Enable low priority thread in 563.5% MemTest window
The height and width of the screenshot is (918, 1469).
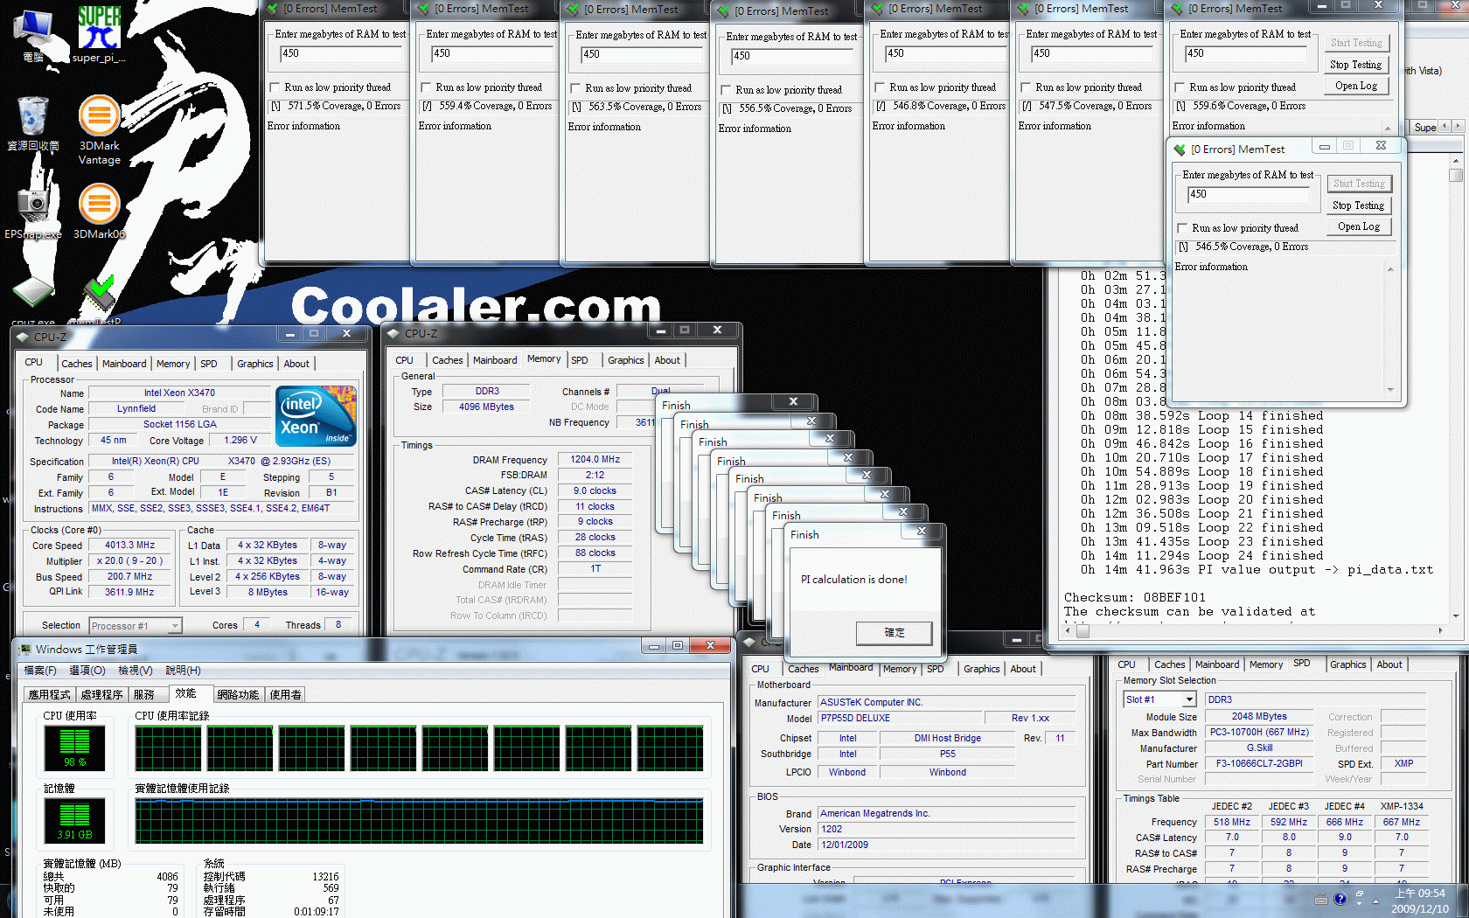(x=576, y=88)
